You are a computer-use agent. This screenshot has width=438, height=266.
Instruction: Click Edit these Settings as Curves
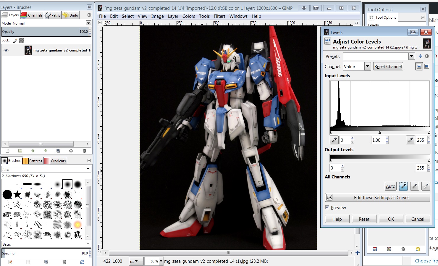(378, 197)
